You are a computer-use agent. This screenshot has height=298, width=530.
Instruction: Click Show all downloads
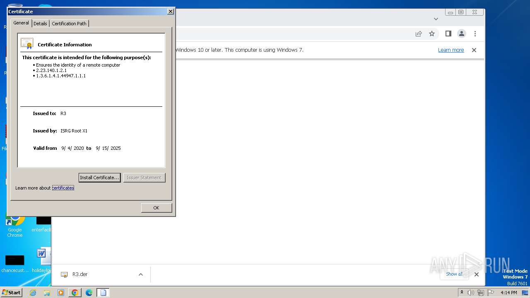(454, 274)
